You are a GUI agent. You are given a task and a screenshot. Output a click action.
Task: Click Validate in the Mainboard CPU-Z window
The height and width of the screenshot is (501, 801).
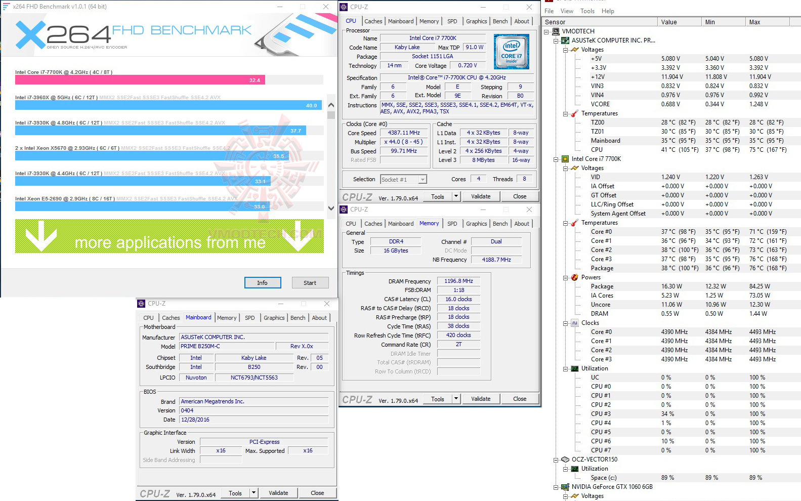coord(278,493)
